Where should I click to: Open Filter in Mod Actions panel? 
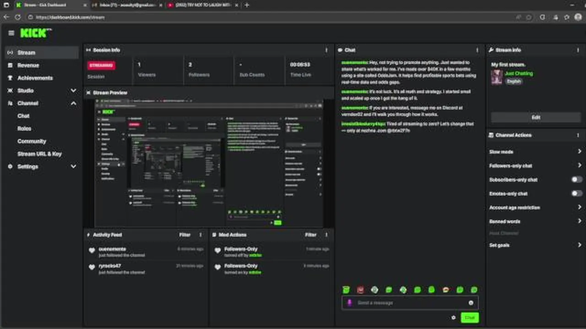tap(310, 235)
